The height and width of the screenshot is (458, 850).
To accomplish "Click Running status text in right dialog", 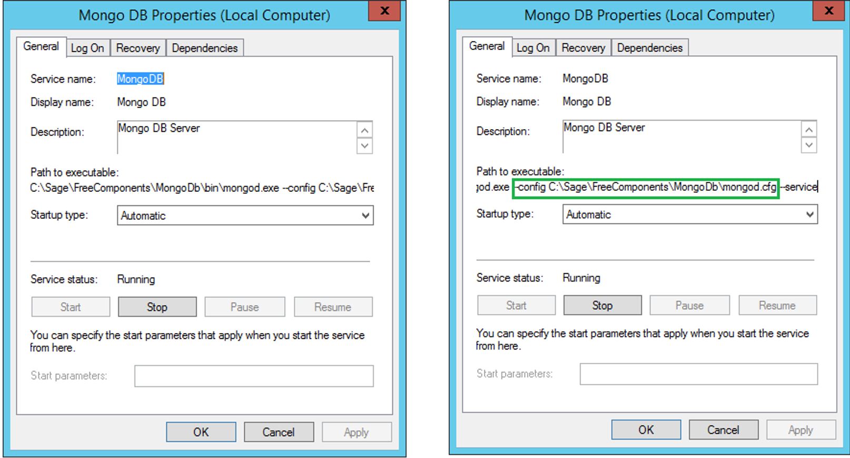I will click(x=581, y=278).
